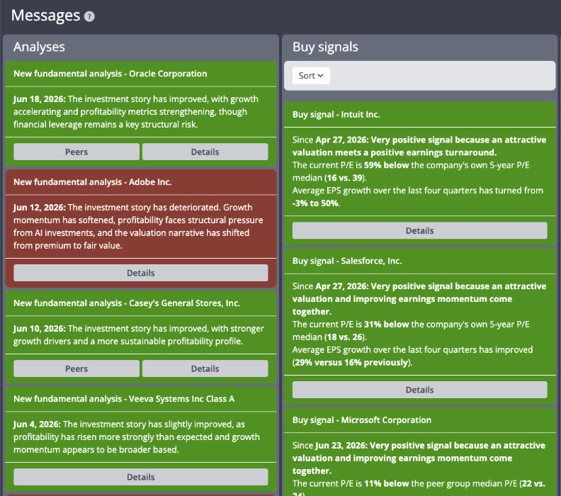The height and width of the screenshot is (496, 561).
Task: Click the 'Analyses' column title
Action: [39, 47]
